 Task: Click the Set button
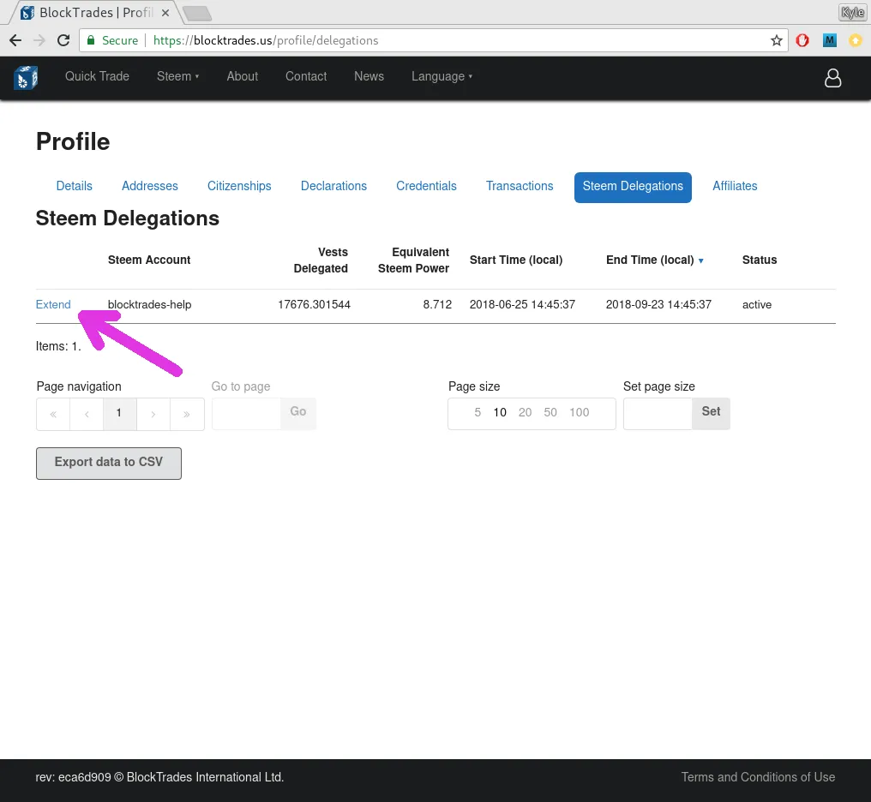click(x=711, y=412)
